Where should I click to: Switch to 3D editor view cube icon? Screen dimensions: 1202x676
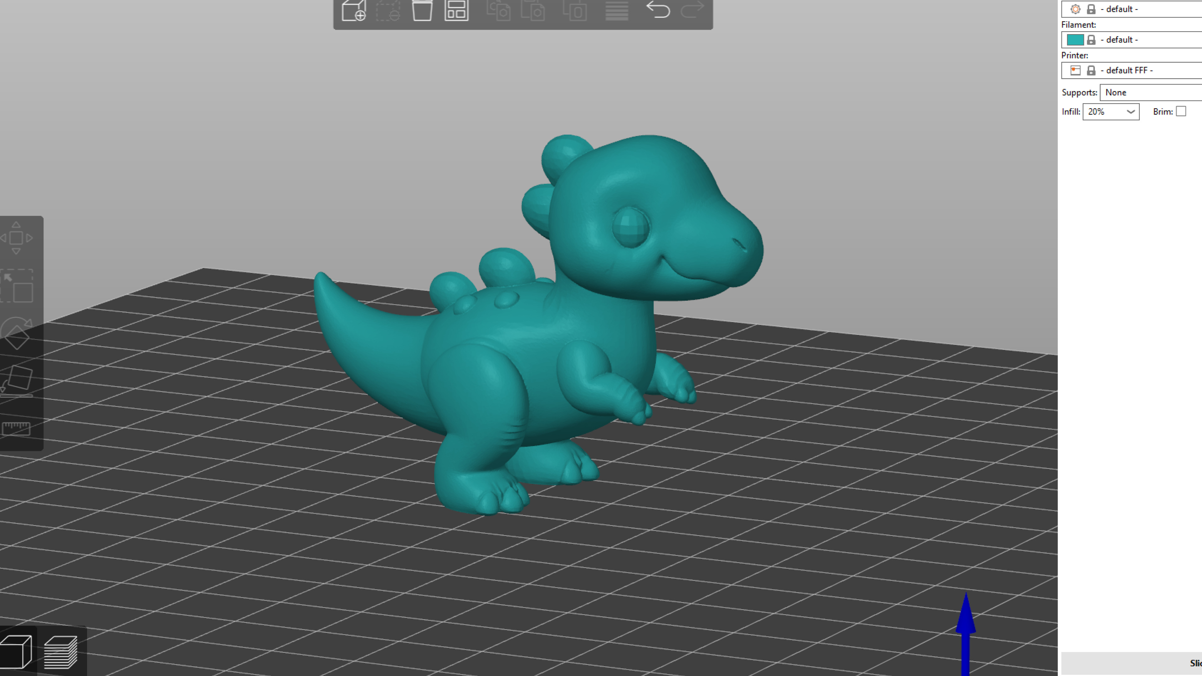point(16,651)
